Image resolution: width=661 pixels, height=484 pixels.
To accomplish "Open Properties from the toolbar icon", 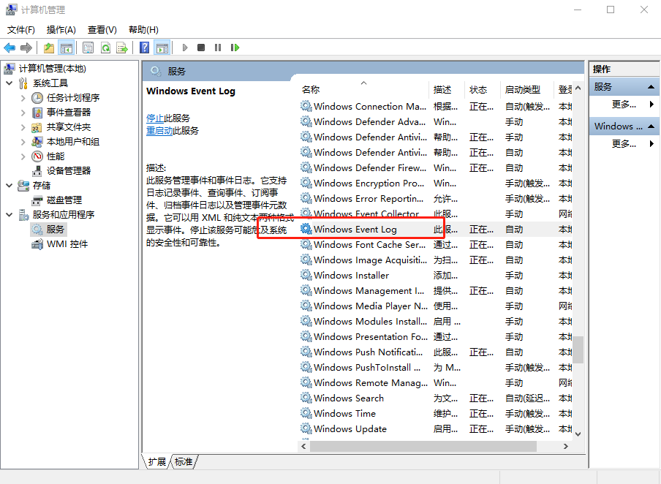I will 88,48.
